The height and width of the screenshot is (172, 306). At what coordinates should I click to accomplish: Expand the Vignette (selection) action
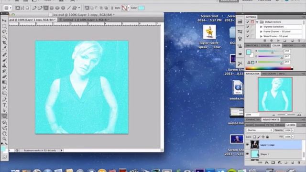click(261, 27)
